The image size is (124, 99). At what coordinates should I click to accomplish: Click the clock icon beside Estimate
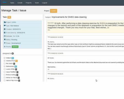click(5, 36)
